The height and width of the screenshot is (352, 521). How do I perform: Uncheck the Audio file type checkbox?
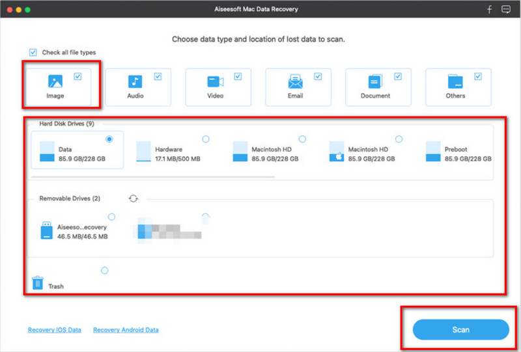point(158,76)
